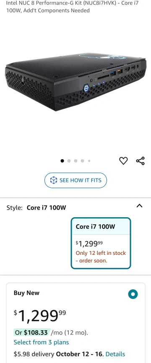
Task: Tap the Only 12 left in stock notice
Action: click(x=101, y=257)
